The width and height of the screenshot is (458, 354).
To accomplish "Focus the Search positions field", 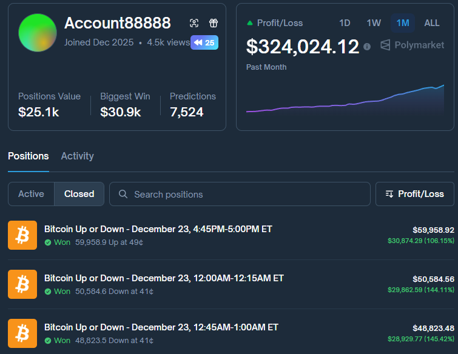I will click(x=240, y=194).
